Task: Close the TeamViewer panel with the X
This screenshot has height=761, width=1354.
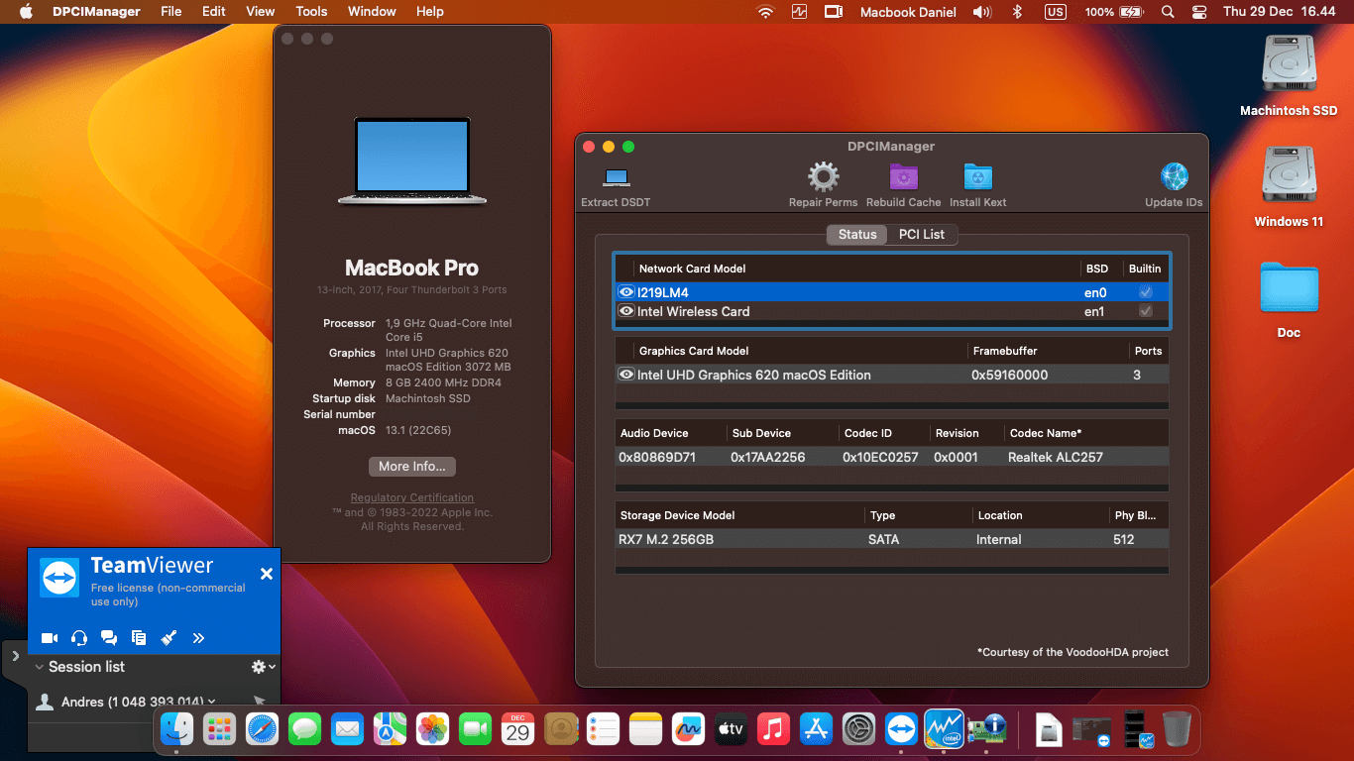Action: click(266, 574)
